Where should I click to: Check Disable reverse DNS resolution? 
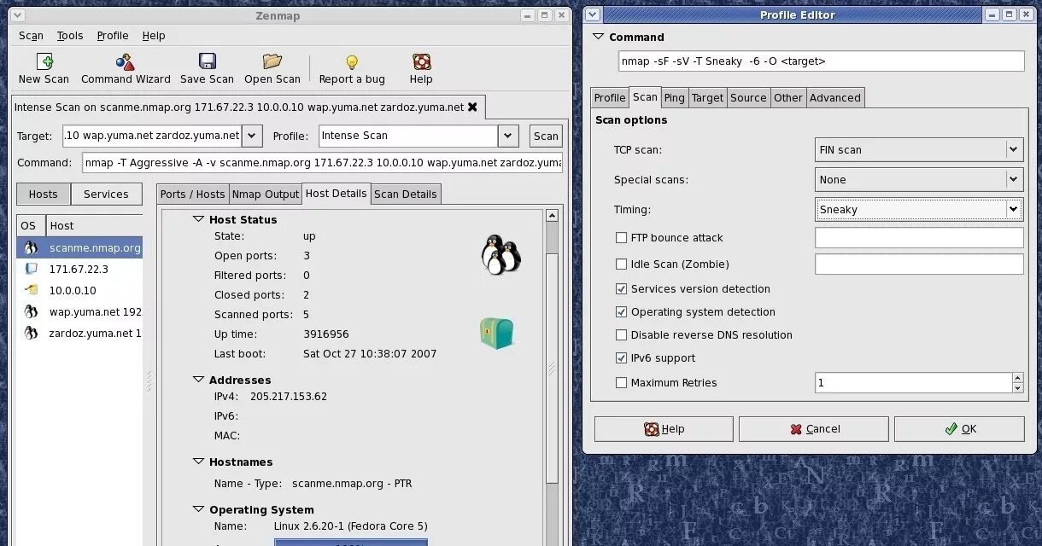pyautogui.click(x=621, y=335)
